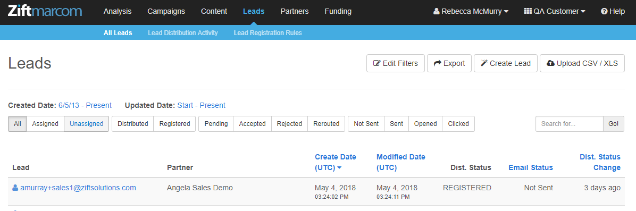Click the Lead column header
This screenshot has width=636, height=211.
[x=21, y=167]
